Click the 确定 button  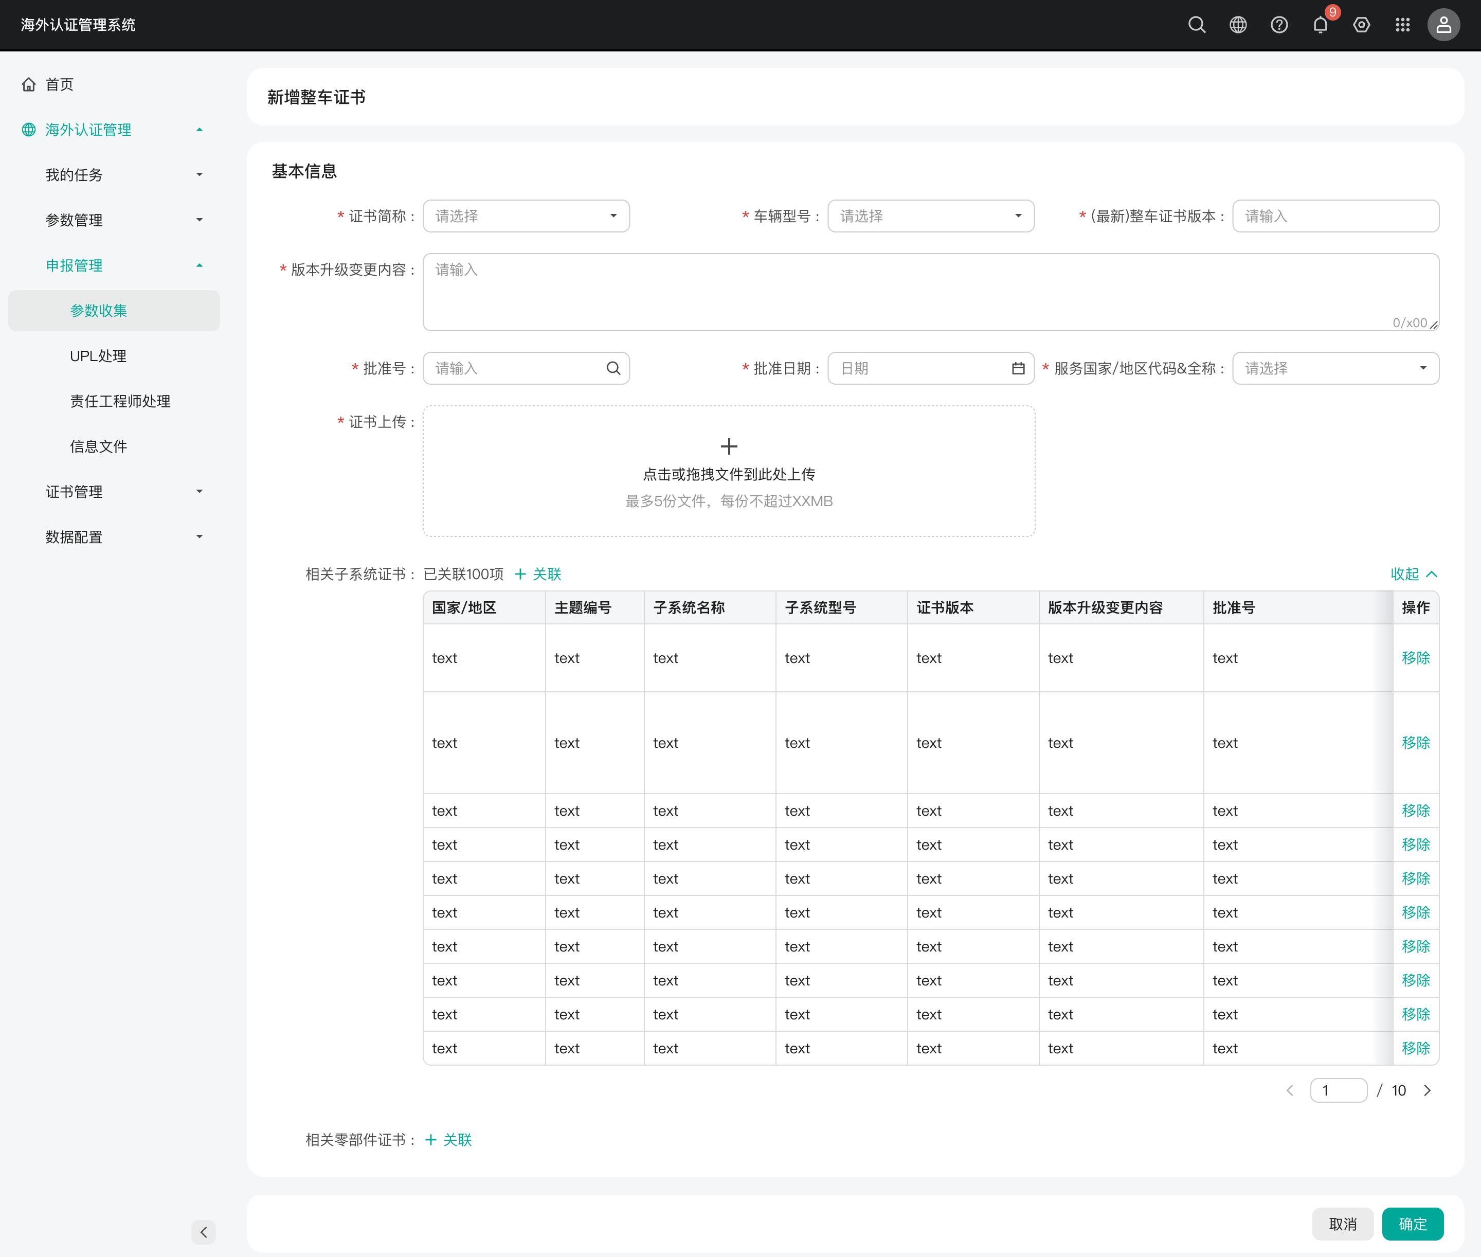point(1413,1224)
